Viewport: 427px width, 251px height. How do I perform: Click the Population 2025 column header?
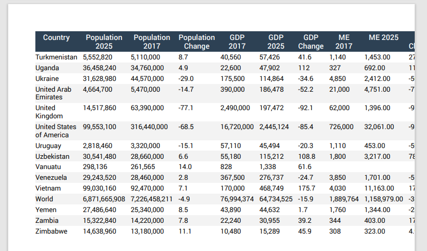(104, 41)
